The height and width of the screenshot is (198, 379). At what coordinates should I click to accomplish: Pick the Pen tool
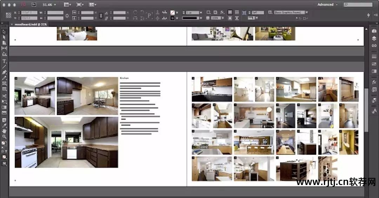[x=4, y=72]
